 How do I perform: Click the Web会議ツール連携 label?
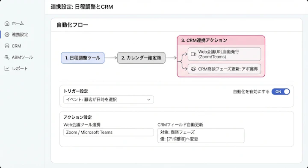(x=82, y=125)
